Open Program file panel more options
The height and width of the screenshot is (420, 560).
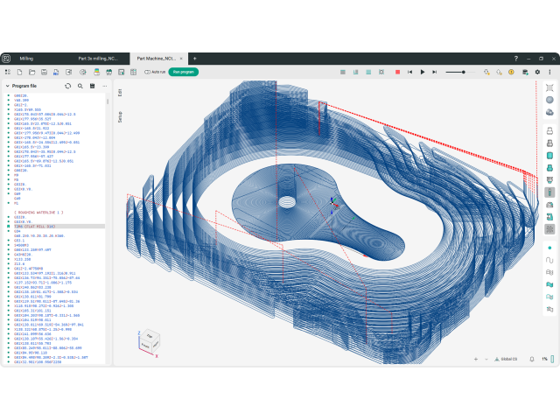[x=105, y=87]
